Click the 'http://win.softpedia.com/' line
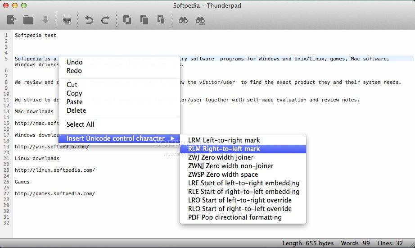 pos(52,147)
